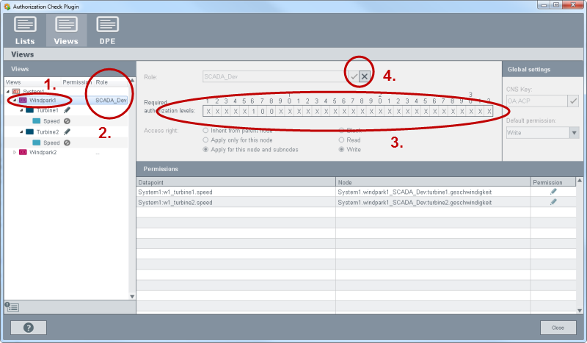Viewport: 587px width, 343px height.
Task: Toggle the last authorization level box
Action: pyautogui.click(x=489, y=112)
